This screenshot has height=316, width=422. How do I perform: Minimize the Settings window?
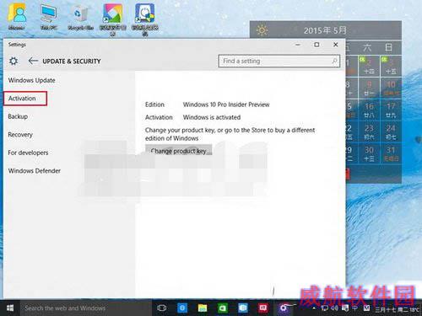click(298, 45)
